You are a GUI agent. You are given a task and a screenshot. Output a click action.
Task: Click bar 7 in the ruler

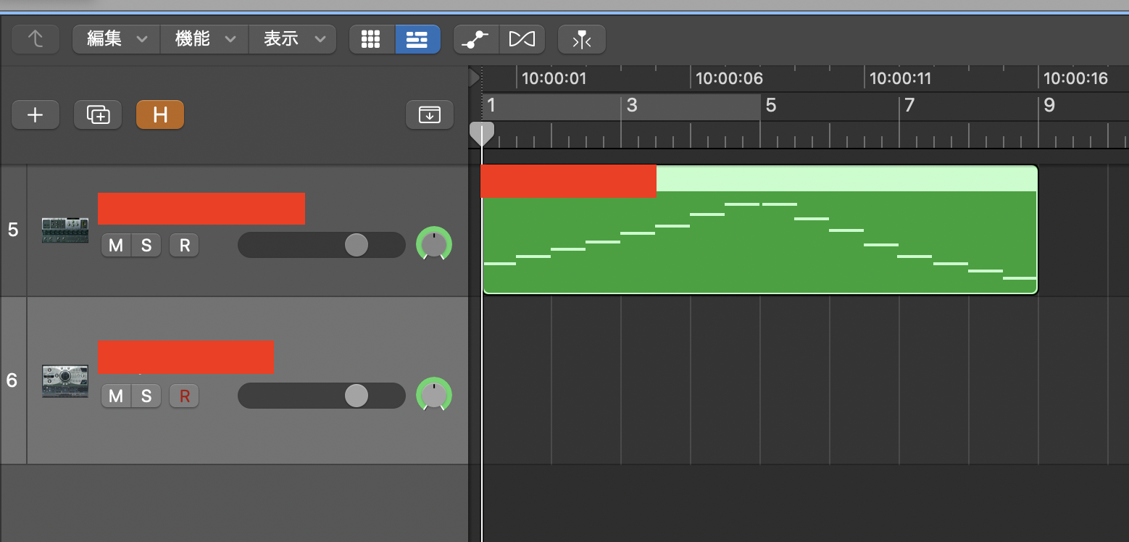coord(909,106)
